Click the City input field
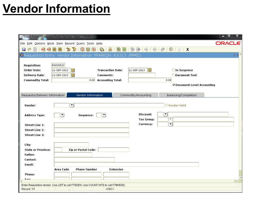 click(x=71, y=145)
